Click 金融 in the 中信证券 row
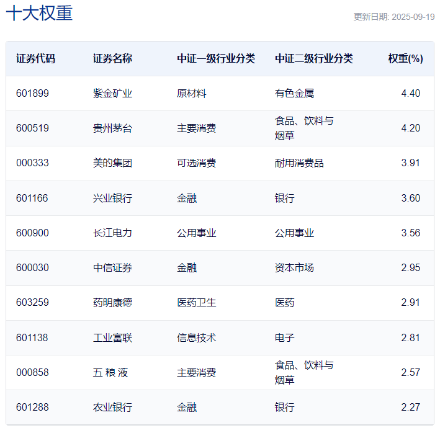 (x=187, y=268)
